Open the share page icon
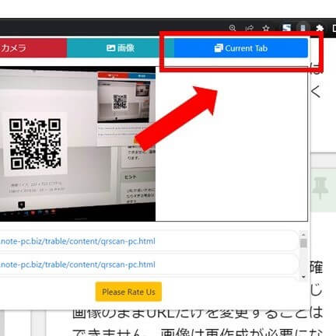The height and width of the screenshot is (336, 336). click(x=250, y=28)
